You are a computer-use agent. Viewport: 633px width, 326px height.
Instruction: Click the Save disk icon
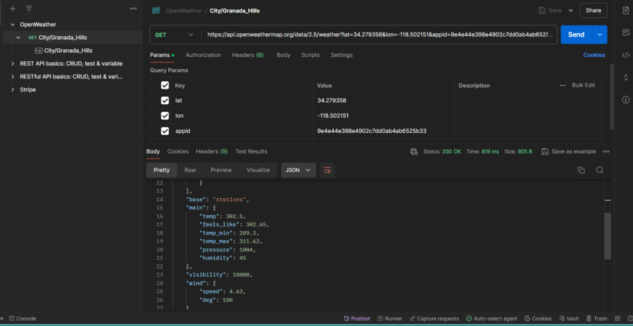[542, 10]
